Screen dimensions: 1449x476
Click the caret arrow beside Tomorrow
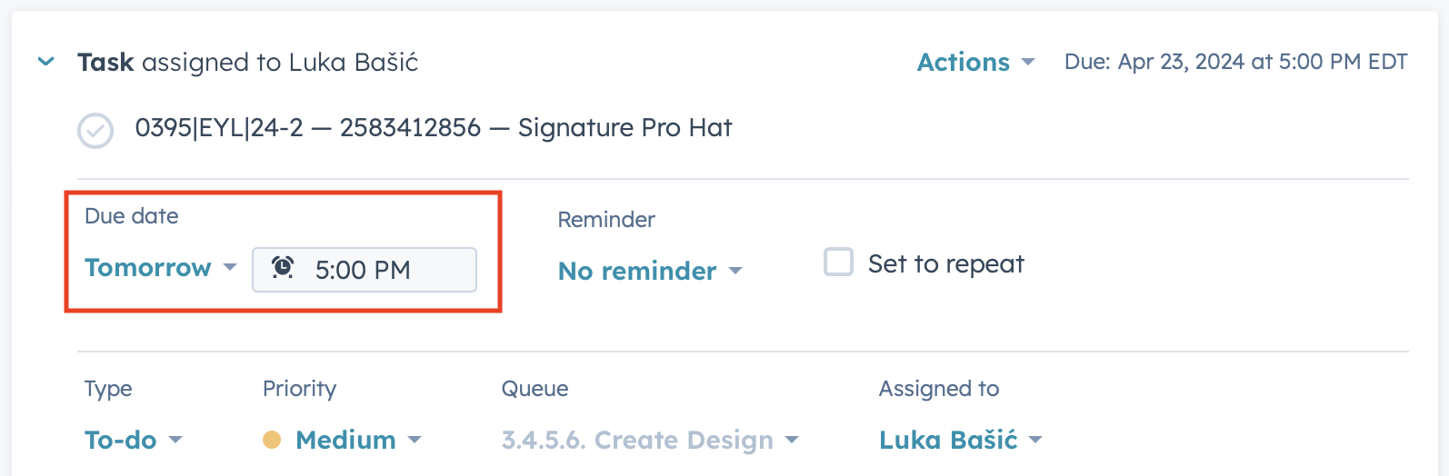pyautogui.click(x=230, y=268)
